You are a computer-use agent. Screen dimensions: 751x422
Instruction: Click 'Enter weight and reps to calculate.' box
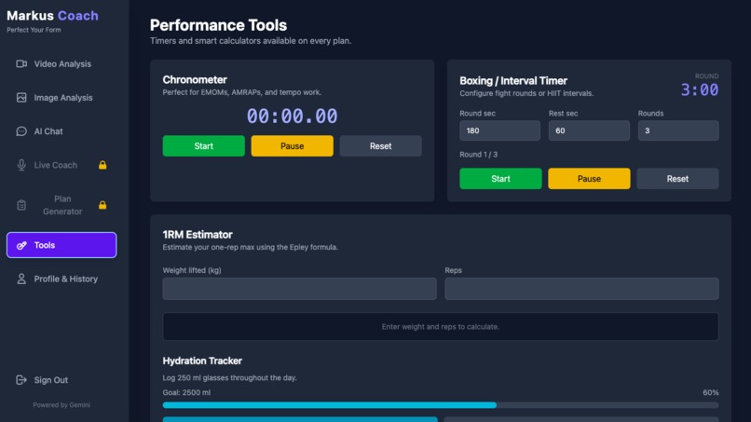click(x=441, y=327)
